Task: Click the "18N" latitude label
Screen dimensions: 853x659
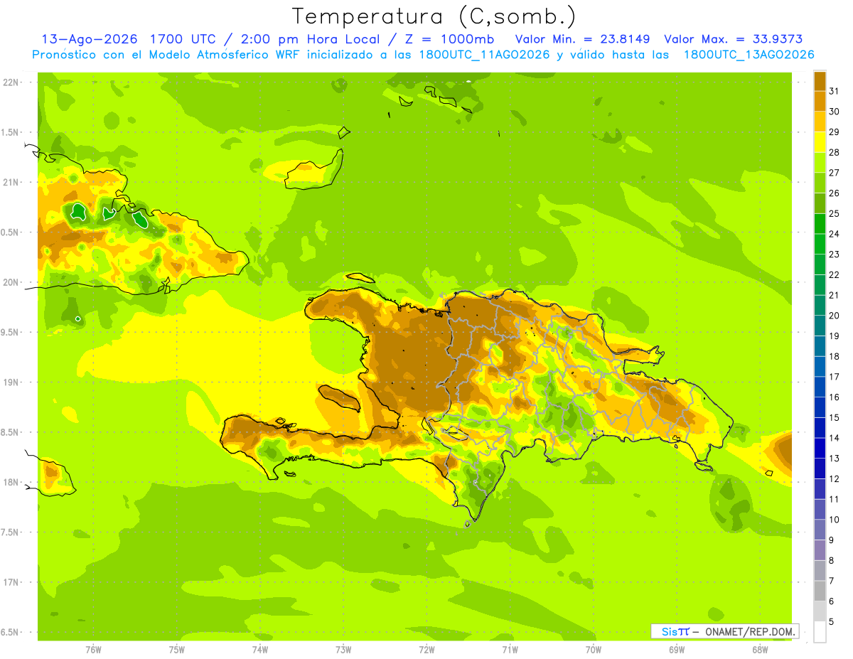Action: coord(11,483)
